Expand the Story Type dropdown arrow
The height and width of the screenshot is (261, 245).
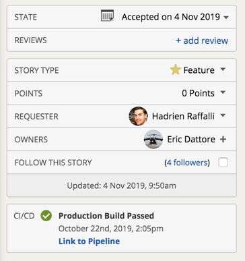pyautogui.click(x=223, y=69)
